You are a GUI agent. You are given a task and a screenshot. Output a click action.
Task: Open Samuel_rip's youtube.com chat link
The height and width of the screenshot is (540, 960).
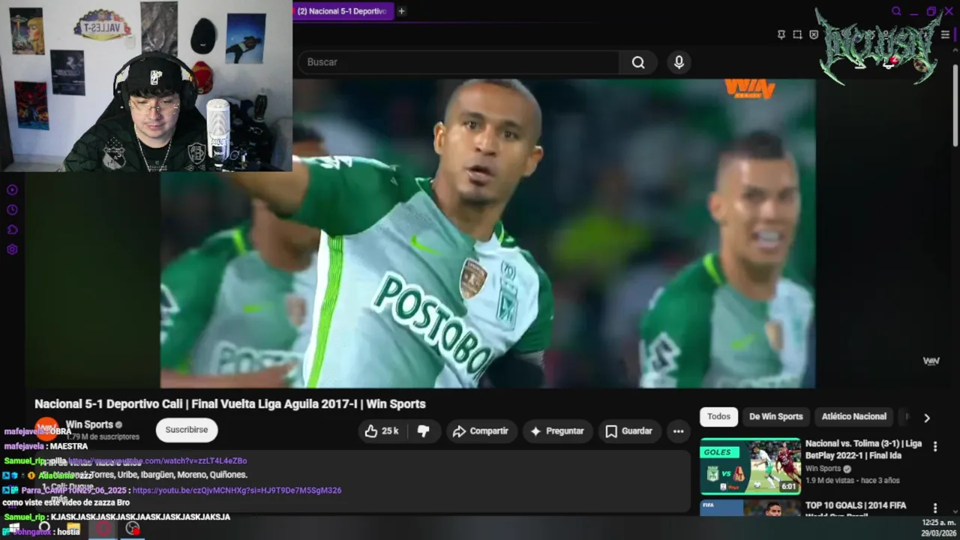click(158, 460)
